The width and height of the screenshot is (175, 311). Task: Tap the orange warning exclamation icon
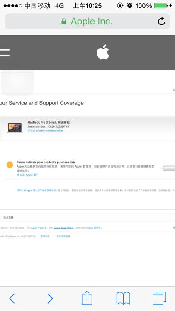(10, 165)
